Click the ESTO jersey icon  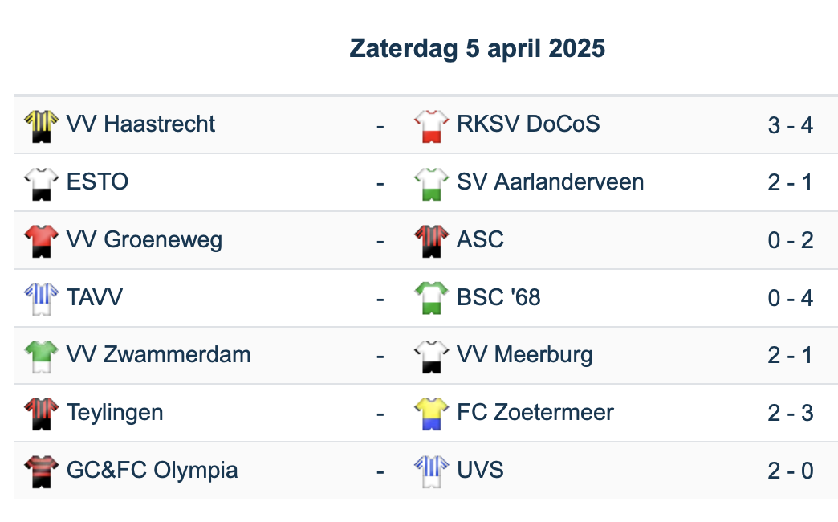point(41,183)
